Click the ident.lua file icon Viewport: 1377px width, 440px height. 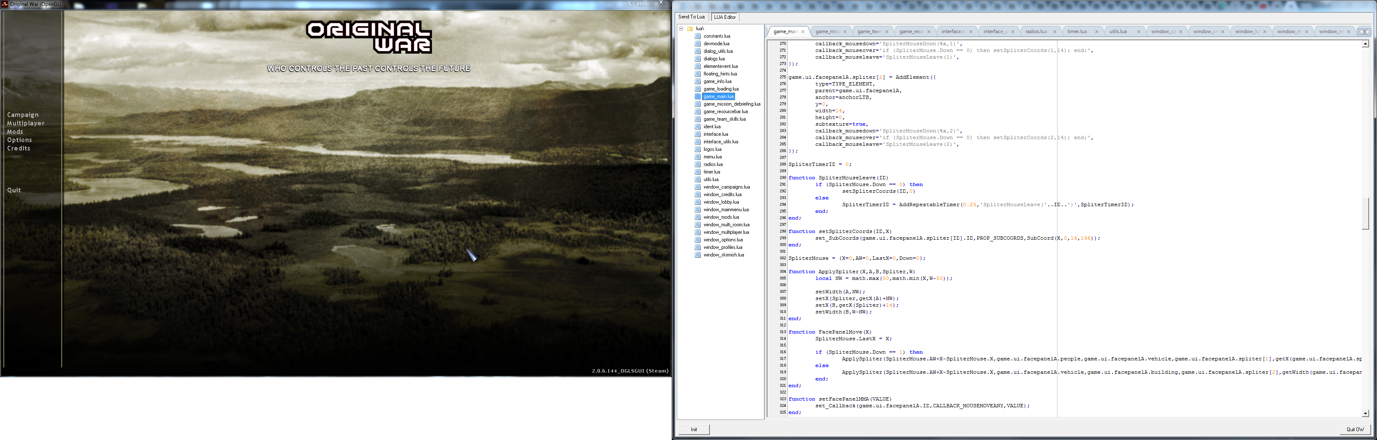[698, 127]
